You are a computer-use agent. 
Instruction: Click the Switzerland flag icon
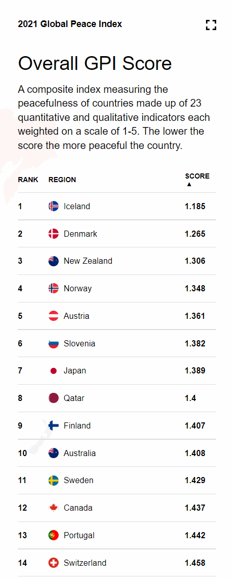54,563
